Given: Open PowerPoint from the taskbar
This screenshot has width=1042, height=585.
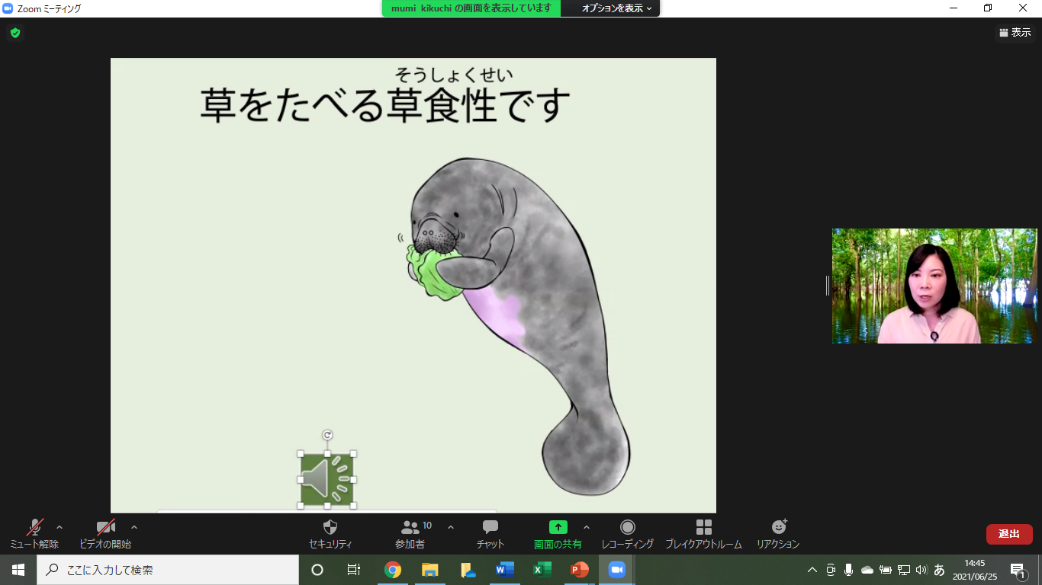Looking at the screenshot, I should click(580, 570).
